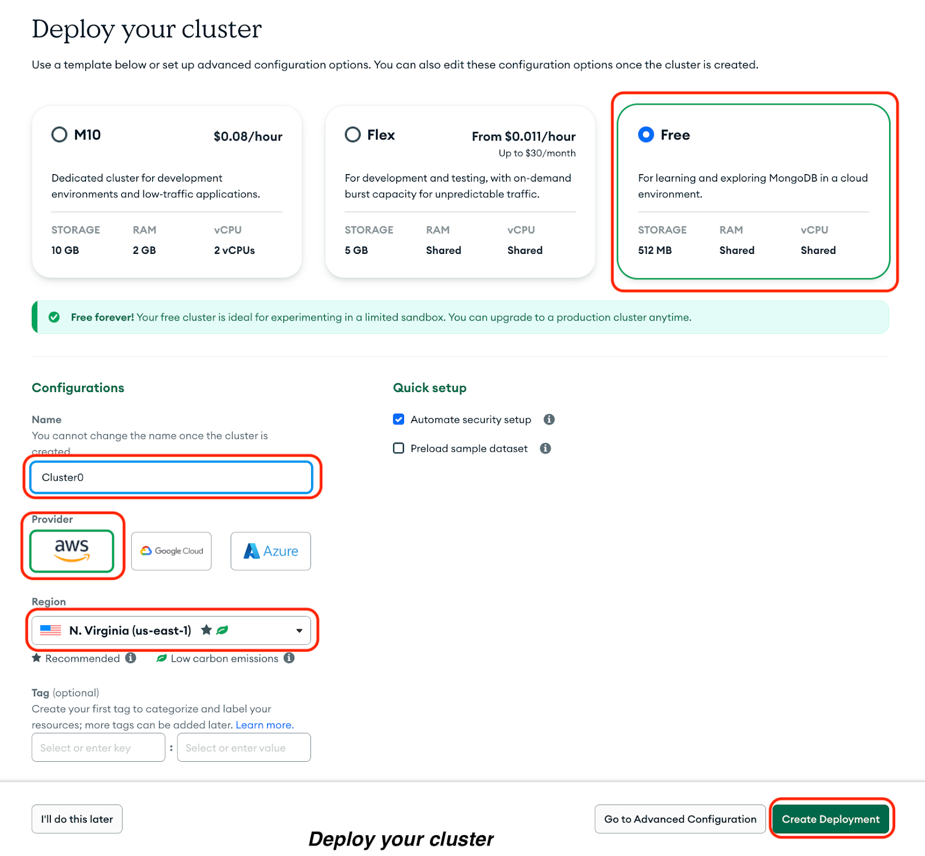The height and width of the screenshot is (856, 925).
Task: Pick Azure as the cloud provider
Action: tap(270, 551)
